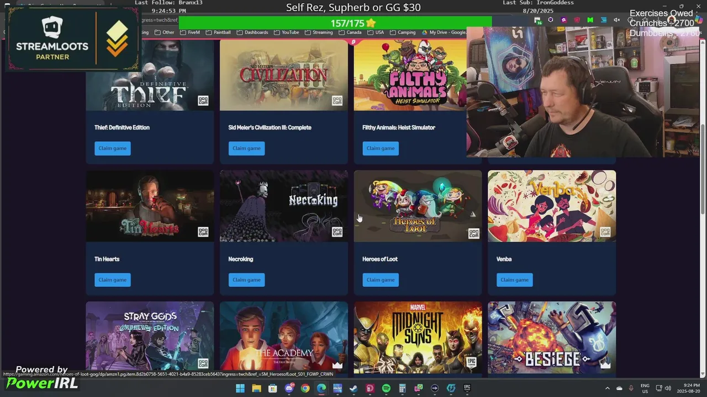Click the Necroking title text
Image resolution: width=707 pixels, height=397 pixels.
coord(241,259)
